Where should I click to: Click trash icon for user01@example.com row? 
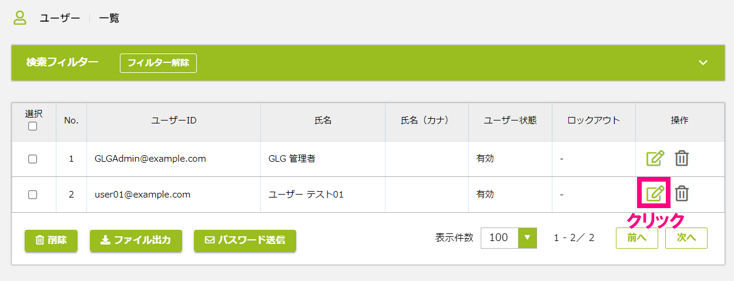(681, 193)
